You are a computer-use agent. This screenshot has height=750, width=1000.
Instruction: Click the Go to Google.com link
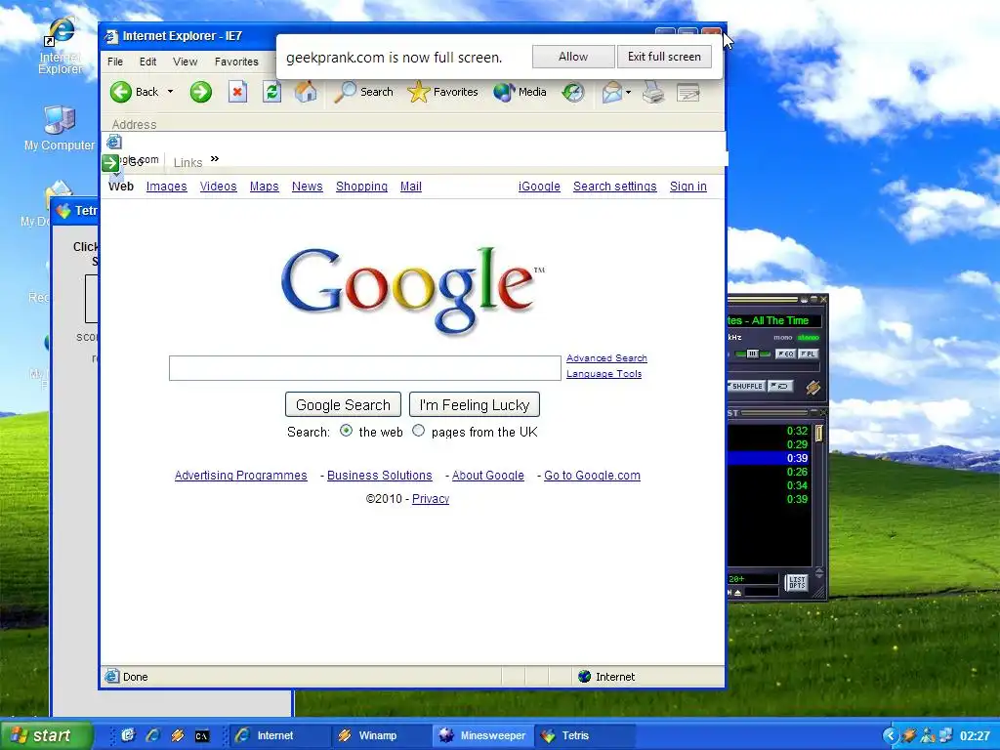(592, 476)
